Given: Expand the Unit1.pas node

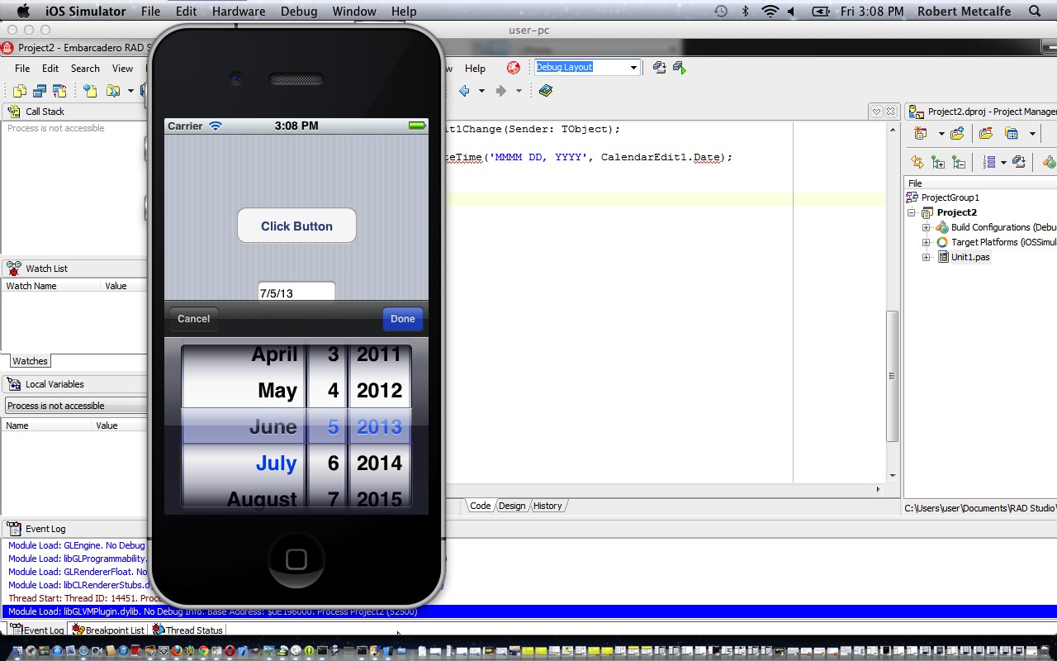Looking at the screenshot, I should [x=926, y=257].
